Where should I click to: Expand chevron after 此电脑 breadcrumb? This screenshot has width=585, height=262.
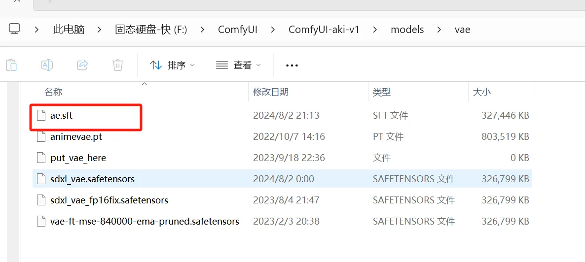pos(100,30)
